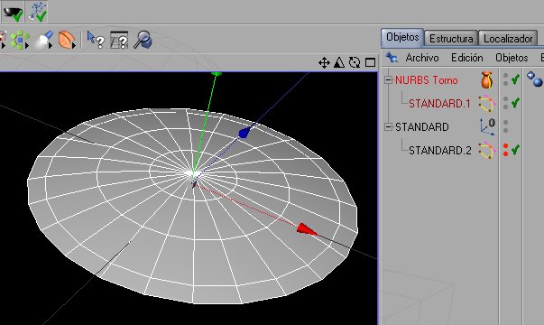544x325 pixels.
Task: Click the null axis icon of STANDARD
Action: (487, 126)
